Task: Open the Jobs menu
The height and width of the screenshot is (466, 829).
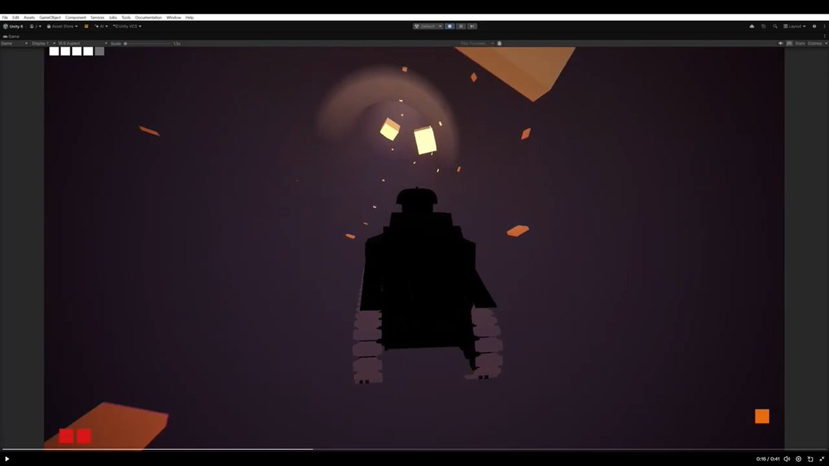Action: 113,17
